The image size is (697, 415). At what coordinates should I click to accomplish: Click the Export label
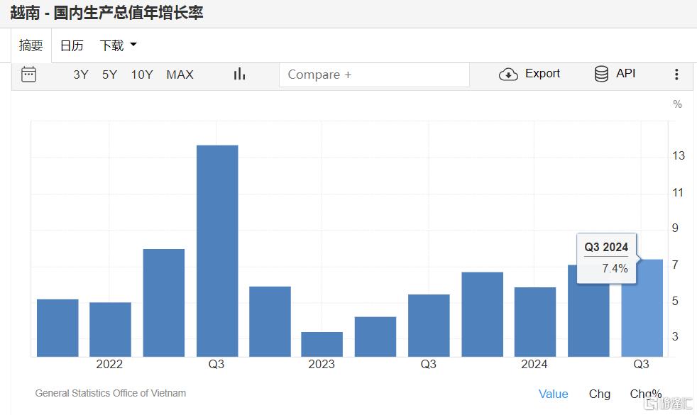pos(542,73)
